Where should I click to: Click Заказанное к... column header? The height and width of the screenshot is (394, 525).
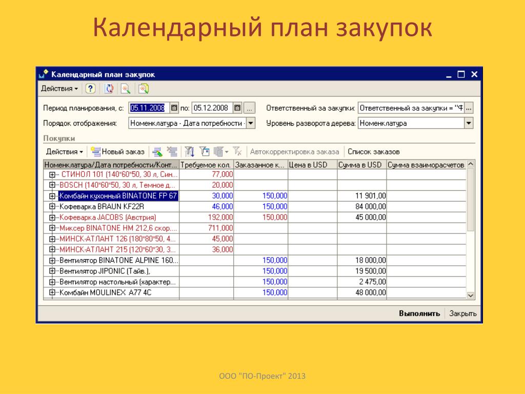[x=260, y=165]
